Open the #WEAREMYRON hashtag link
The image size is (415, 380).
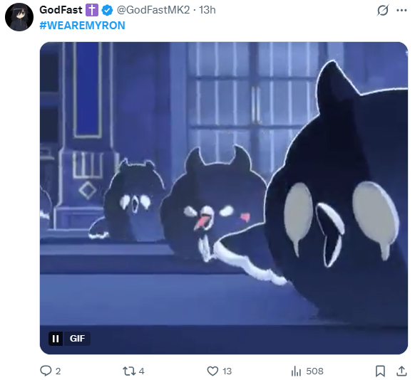[82, 26]
